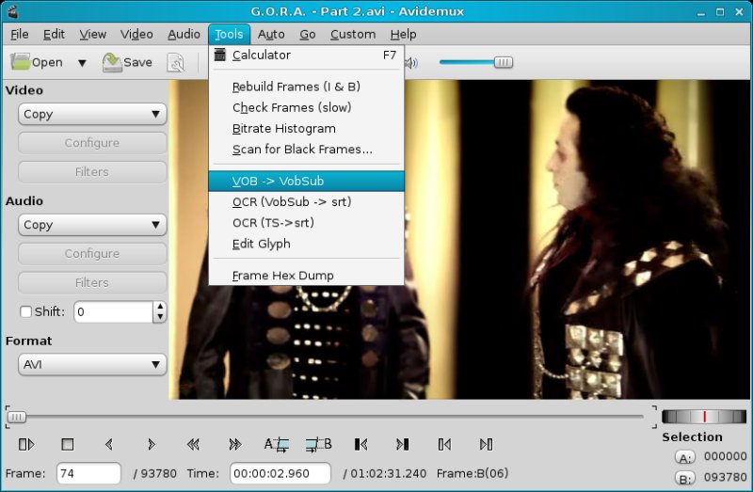The height and width of the screenshot is (492, 753).
Task: Go to previous frame
Action: pos(109,444)
